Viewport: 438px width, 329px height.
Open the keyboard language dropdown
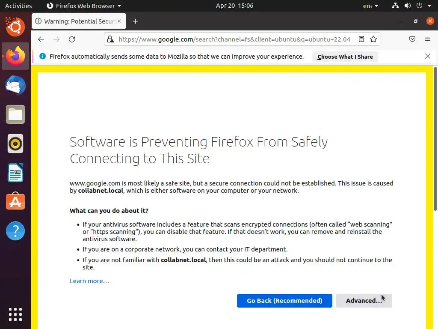coord(371,6)
